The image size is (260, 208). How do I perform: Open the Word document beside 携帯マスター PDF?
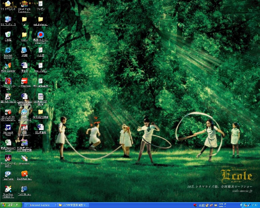click(x=40, y=129)
